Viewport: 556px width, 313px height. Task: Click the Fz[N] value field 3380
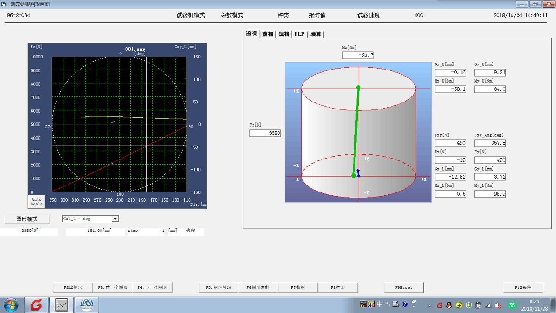(x=265, y=133)
